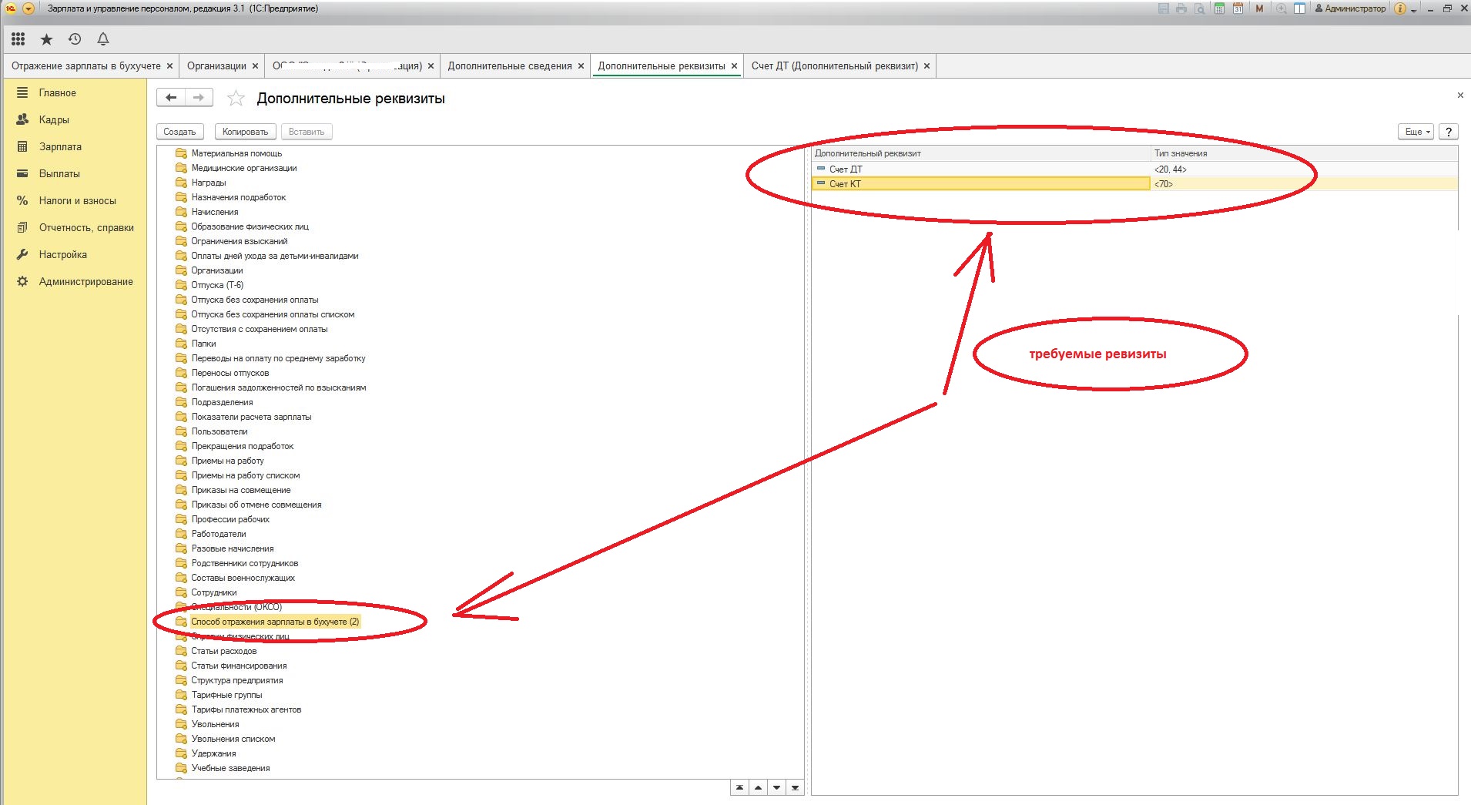
Task: Click the Создать button
Action: 180,132
